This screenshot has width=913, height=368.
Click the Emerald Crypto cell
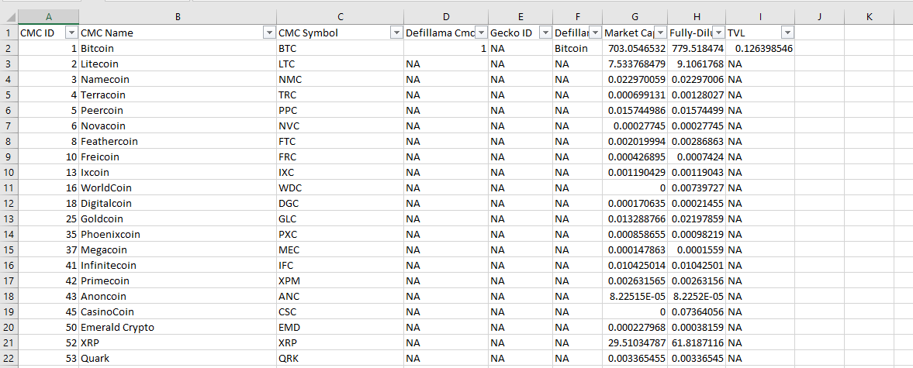tap(178, 328)
